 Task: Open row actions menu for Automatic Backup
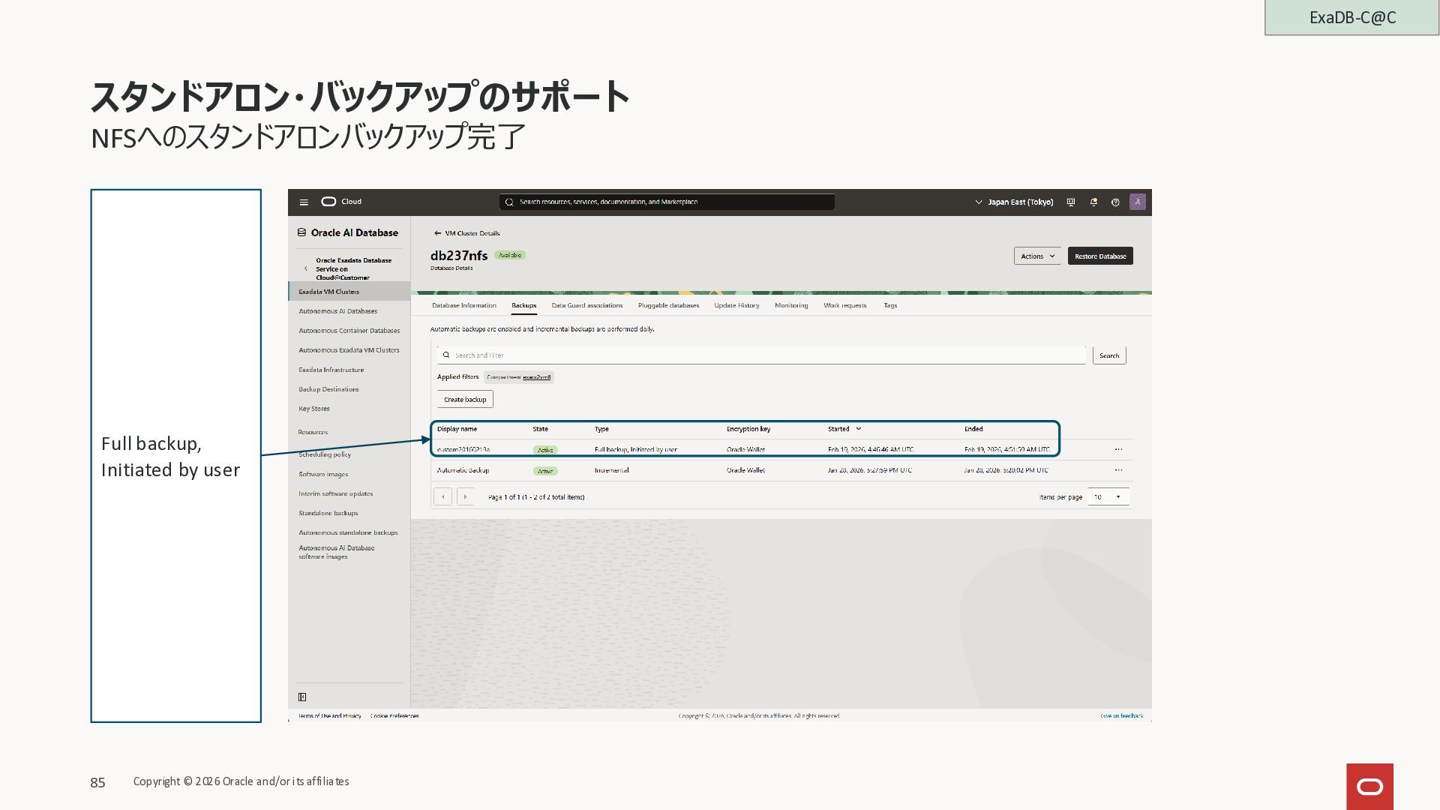1118,470
